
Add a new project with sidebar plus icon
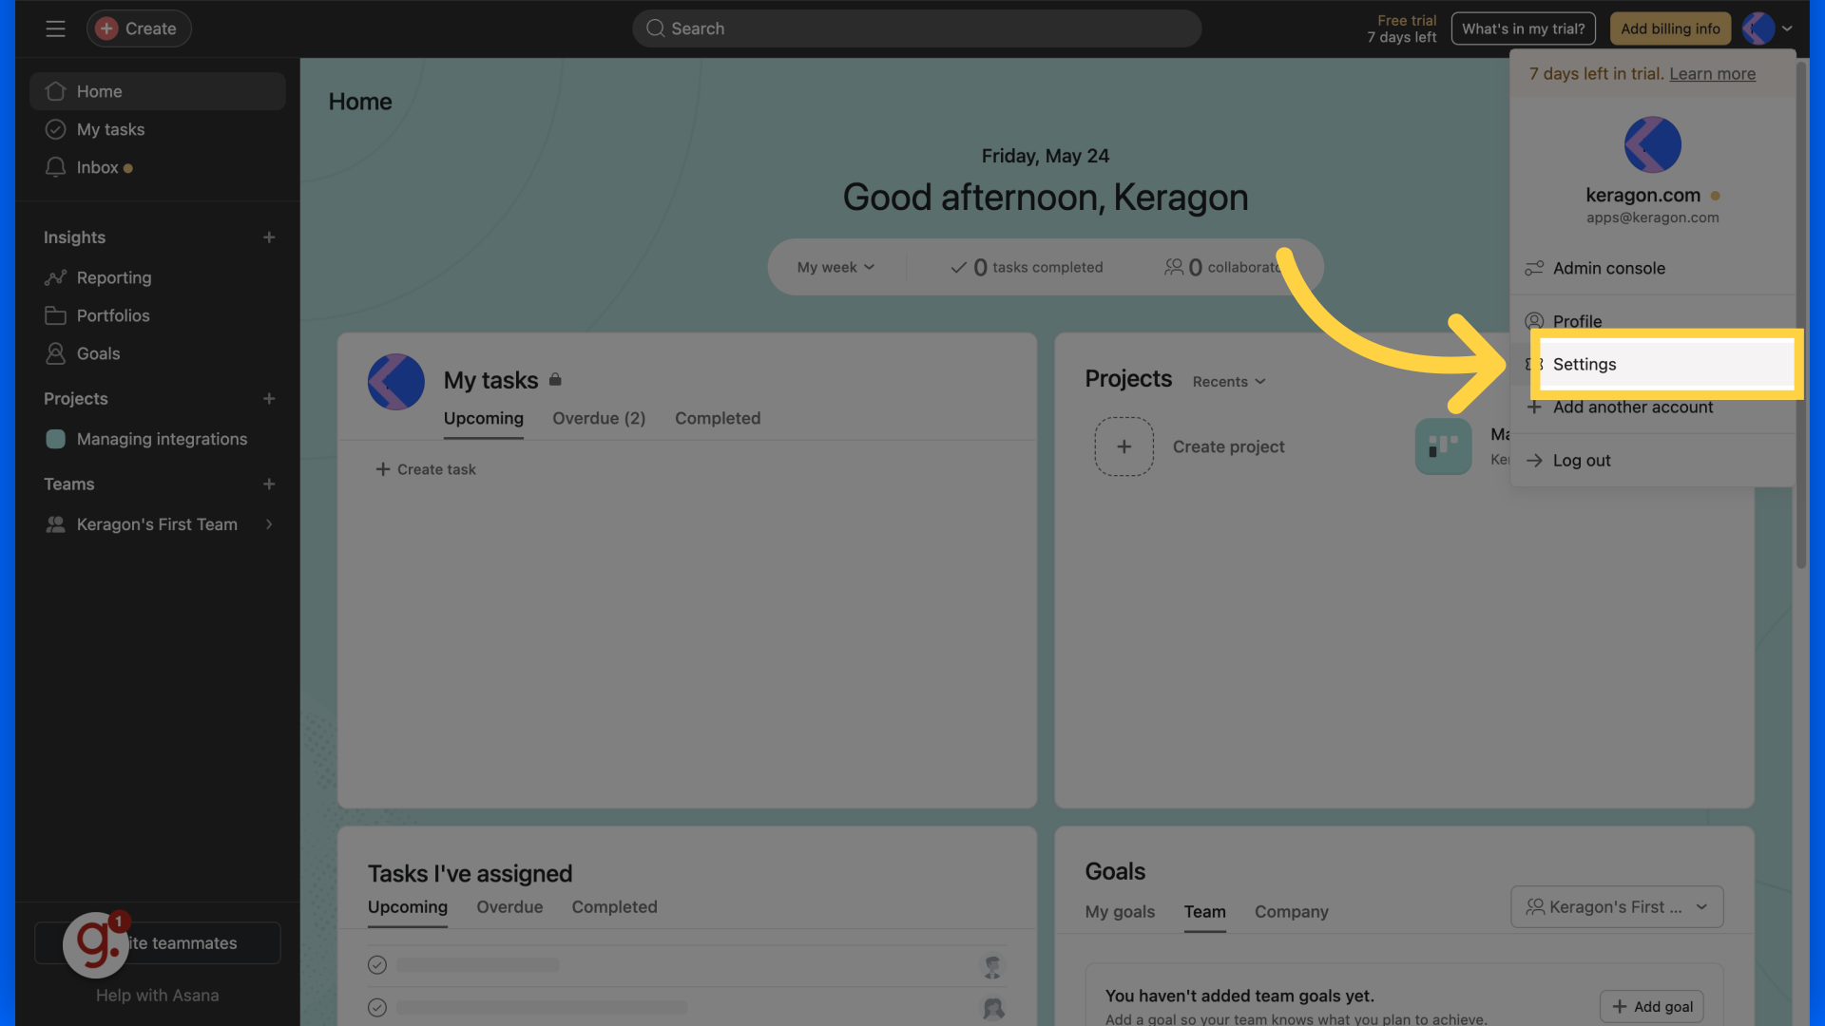[269, 399]
